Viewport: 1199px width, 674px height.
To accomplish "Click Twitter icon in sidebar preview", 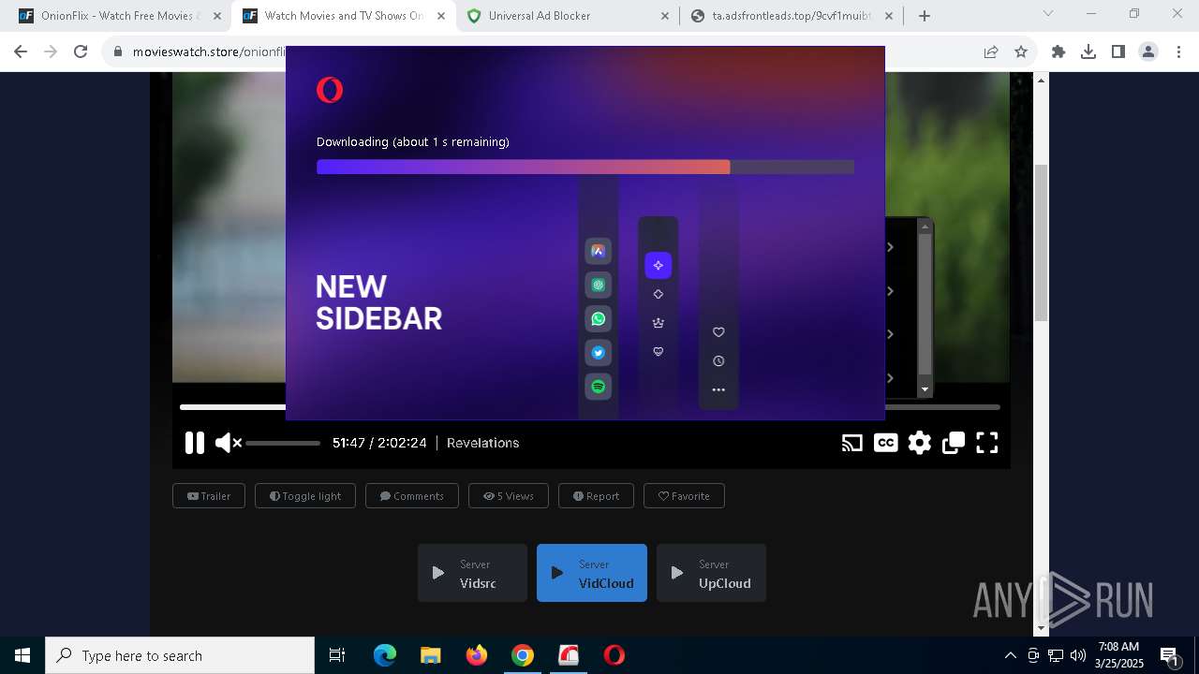I will [599, 353].
